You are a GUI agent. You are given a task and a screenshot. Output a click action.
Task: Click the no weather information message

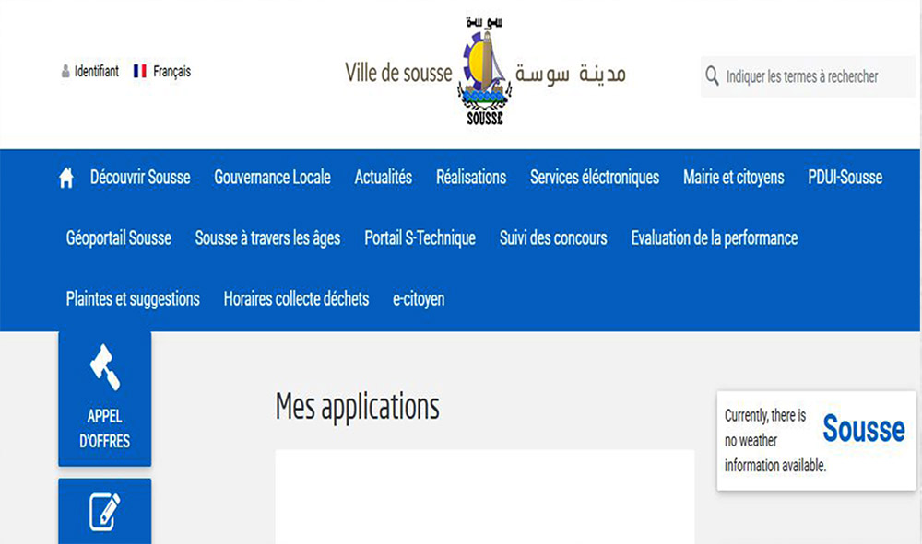pyautogui.click(x=775, y=440)
